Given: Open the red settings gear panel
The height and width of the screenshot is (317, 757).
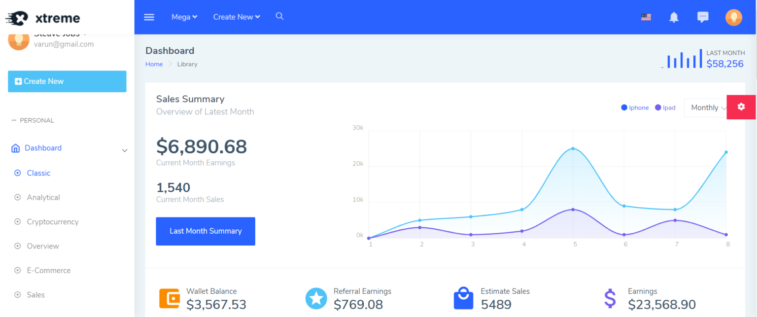Looking at the screenshot, I should [x=741, y=107].
